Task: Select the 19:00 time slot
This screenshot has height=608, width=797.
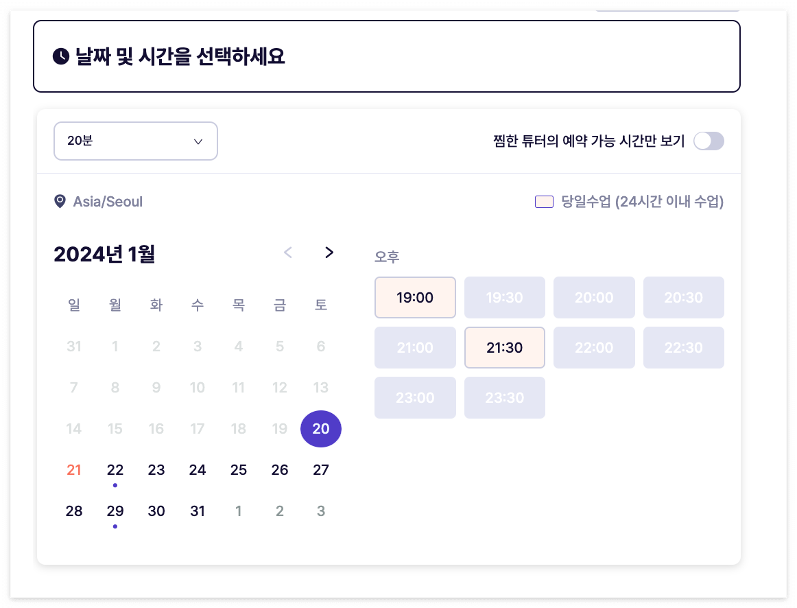Action: pos(415,297)
